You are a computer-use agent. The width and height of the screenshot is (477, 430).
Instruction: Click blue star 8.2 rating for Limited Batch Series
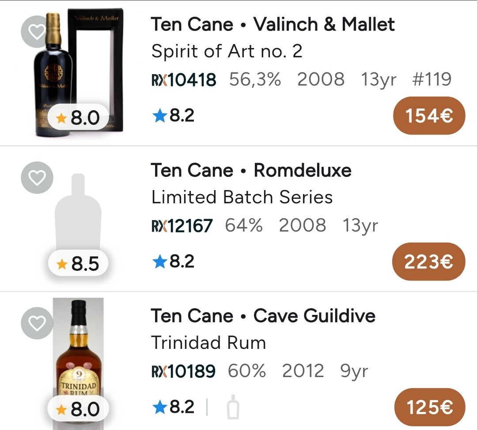tap(173, 262)
